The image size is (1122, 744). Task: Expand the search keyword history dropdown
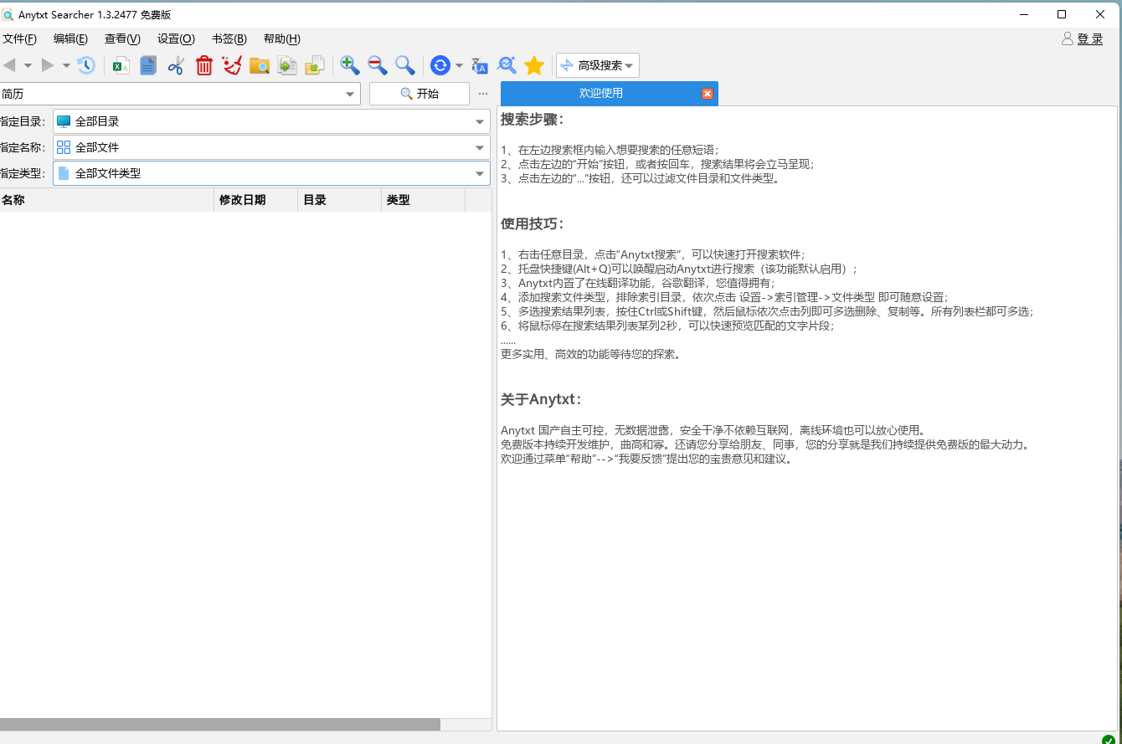tap(351, 95)
